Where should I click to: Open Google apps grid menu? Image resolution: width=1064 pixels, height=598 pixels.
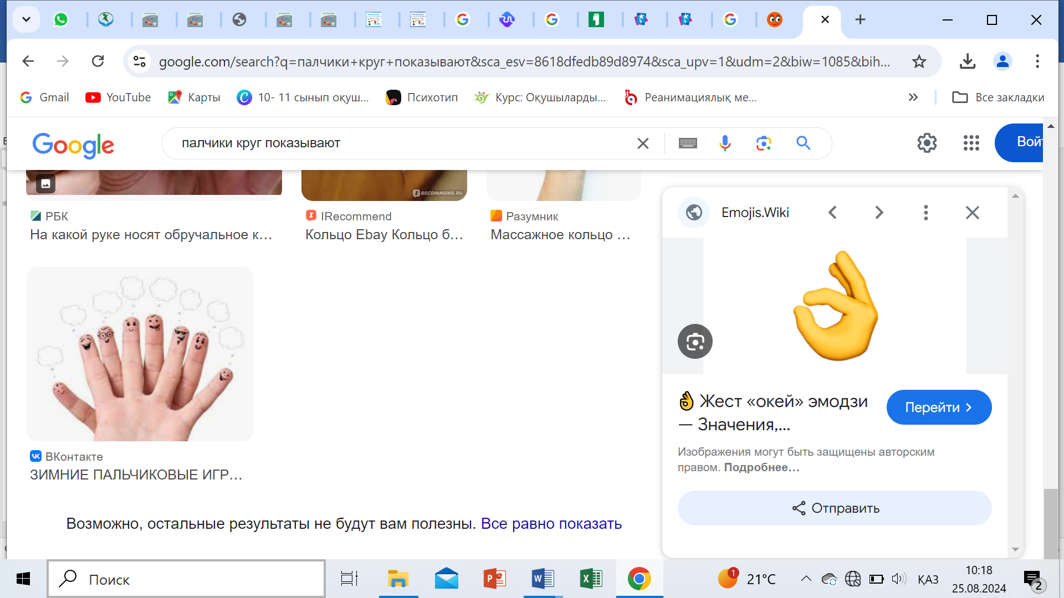coord(971,143)
